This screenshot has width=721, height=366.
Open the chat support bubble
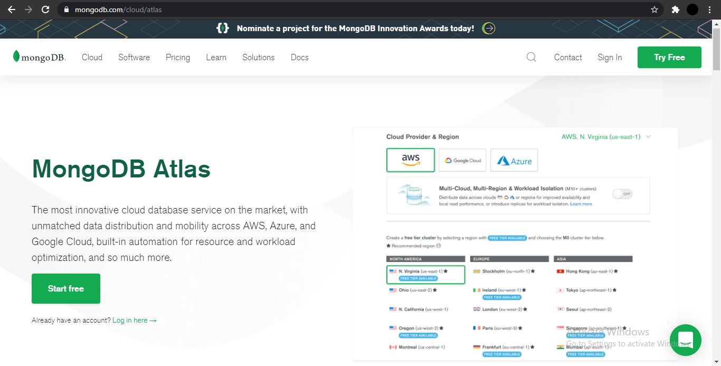[x=685, y=340]
